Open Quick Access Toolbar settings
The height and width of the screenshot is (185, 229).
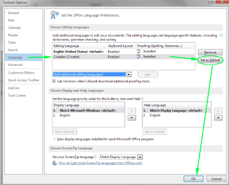pyautogui.click(x=24, y=80)
